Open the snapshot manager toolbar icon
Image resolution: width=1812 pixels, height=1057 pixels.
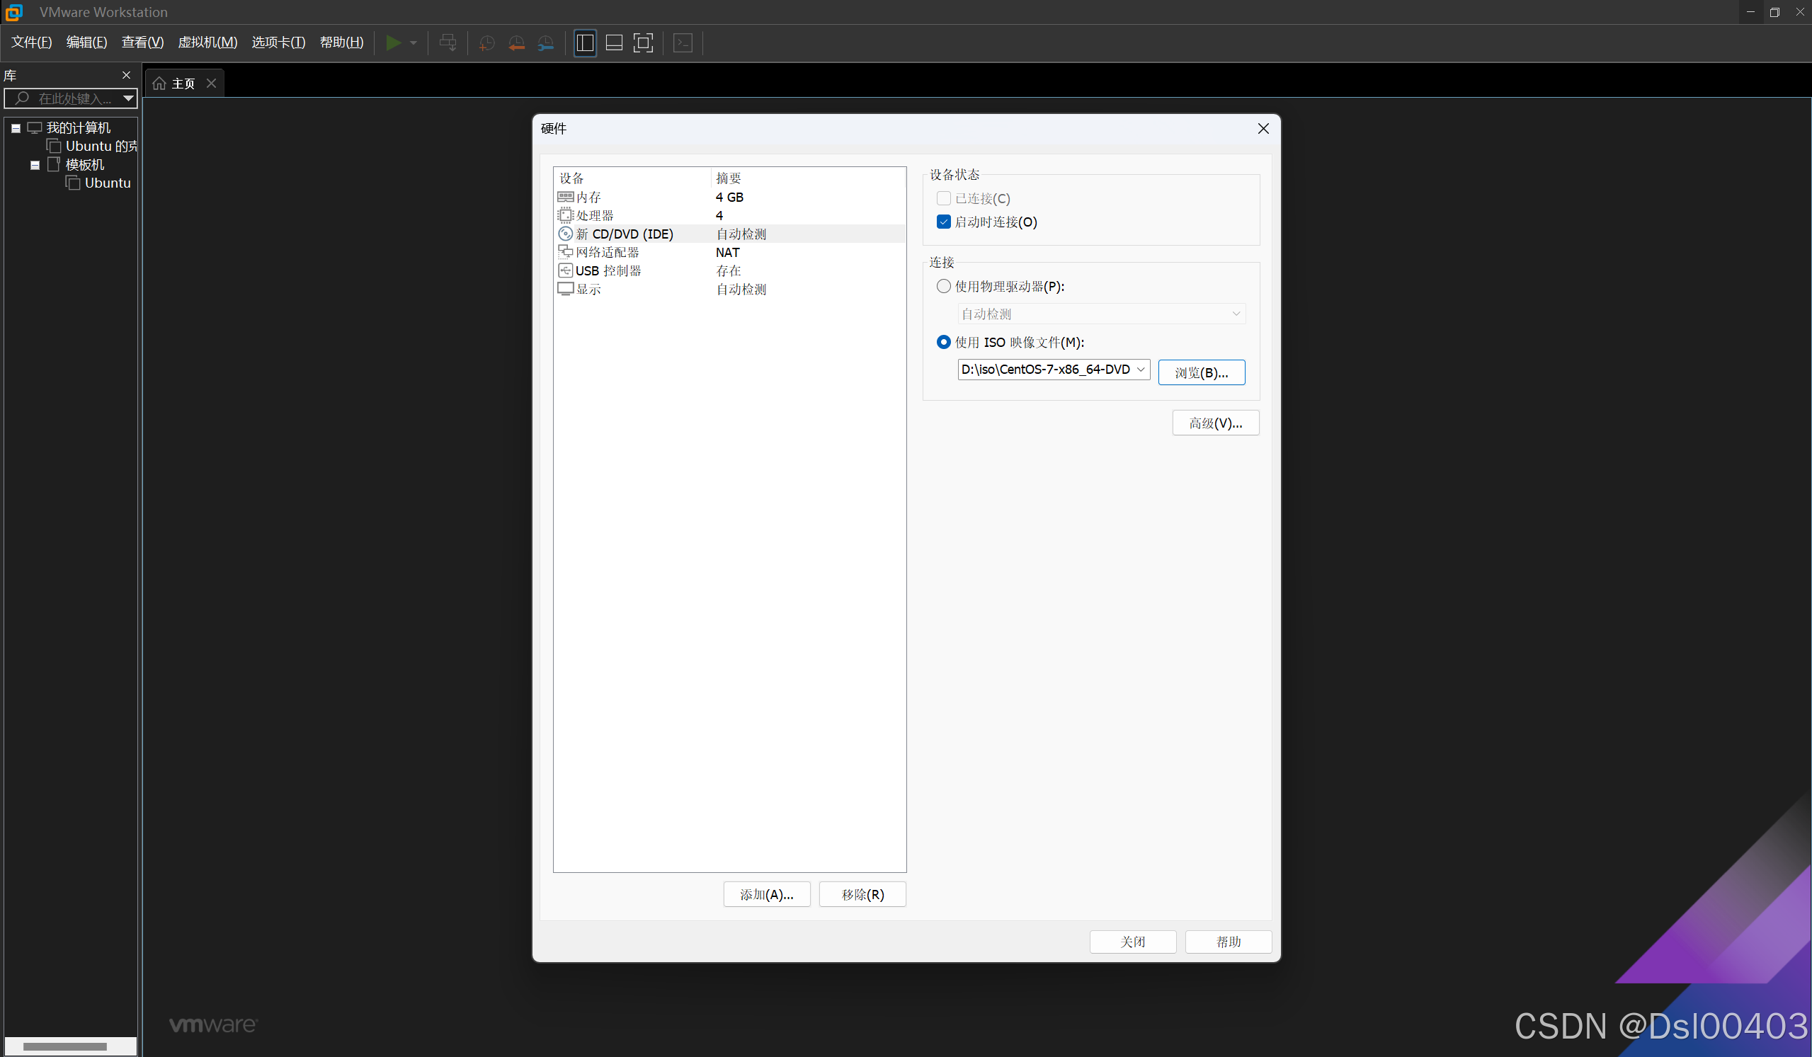[x=546, y=43]
